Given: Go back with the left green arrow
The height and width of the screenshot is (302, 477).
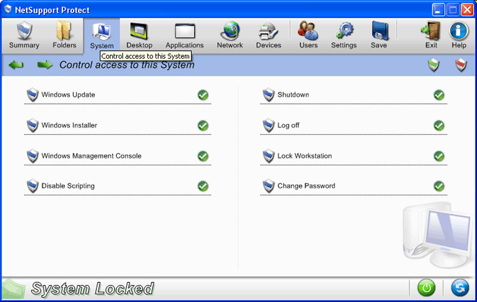Looking at the screenshot, I should pos(16,65).
